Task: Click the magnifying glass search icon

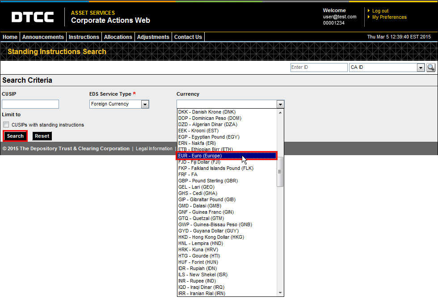Action: (x=431, y=68)
